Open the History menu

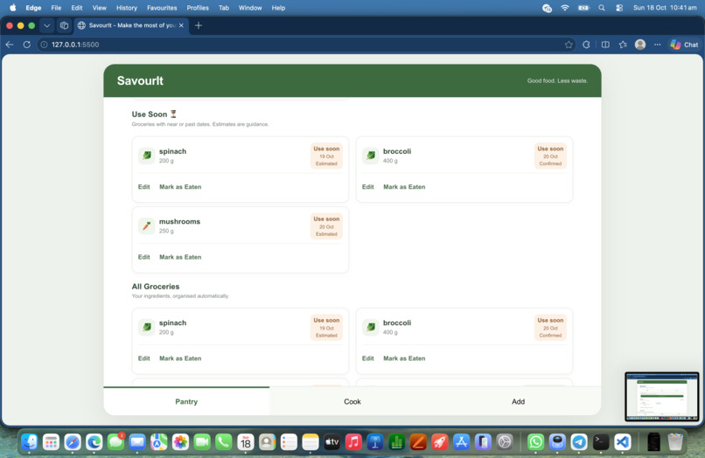point(127,8)
